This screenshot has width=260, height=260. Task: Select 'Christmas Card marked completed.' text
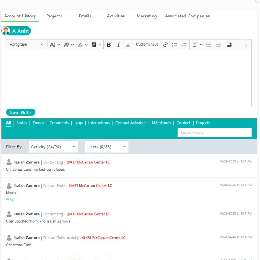[x=35, y=170]
